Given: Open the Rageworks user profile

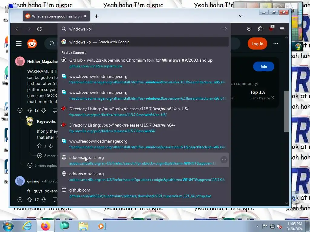Looking at the screenshot, I should 46,121.
